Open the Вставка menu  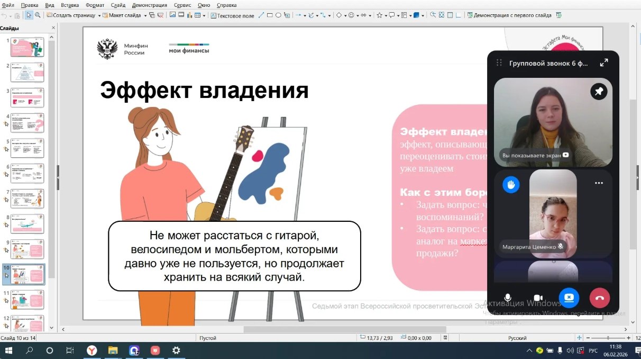pyautogui.click(x=70, y=5)
